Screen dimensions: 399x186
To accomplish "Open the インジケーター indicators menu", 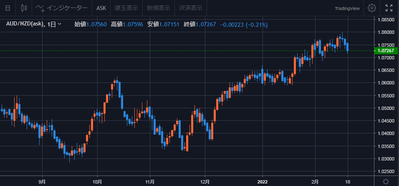I will click(62, 8).
